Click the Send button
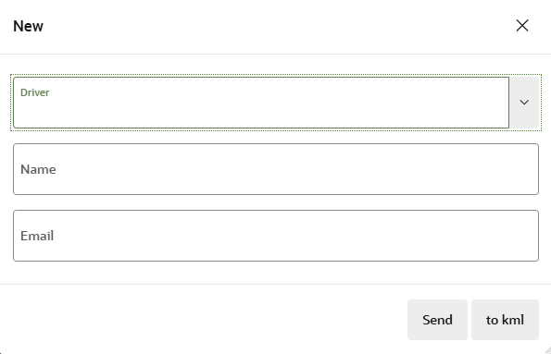551x354 pixels. 437,320
